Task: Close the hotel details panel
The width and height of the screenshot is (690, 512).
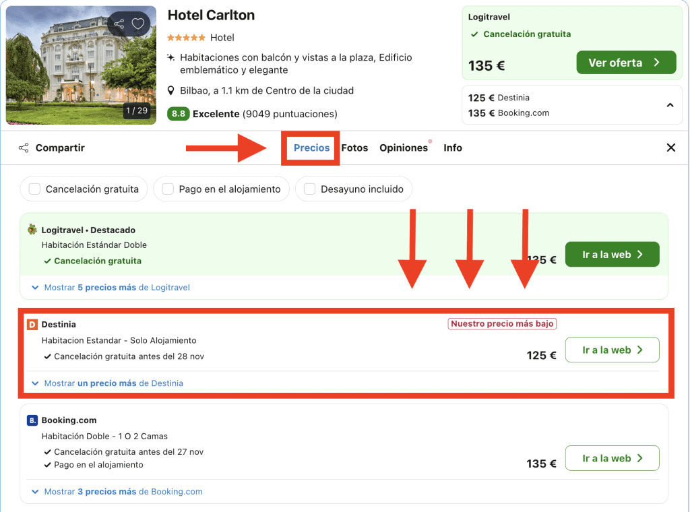Action: click(x=670, y=148)
